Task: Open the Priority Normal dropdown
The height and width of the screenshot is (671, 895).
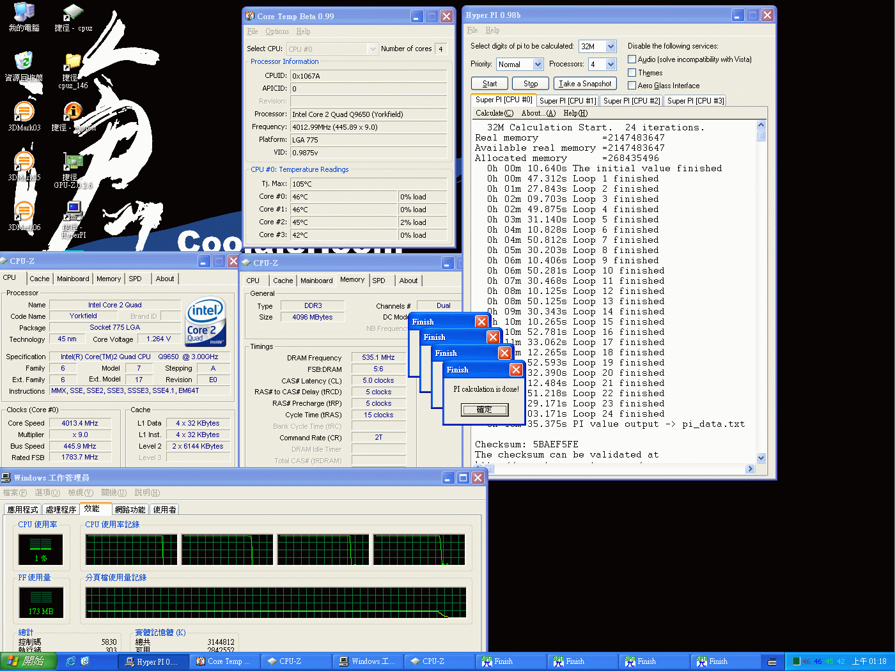Action: pyautogui.click(x=538, y=65)
